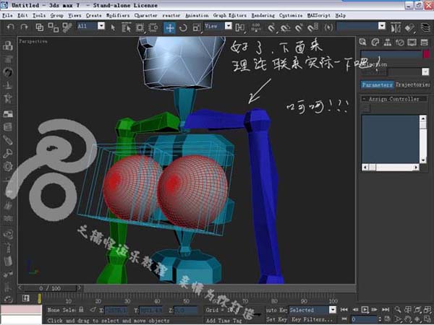This screenshot has height=325, width=434.
Task: Select the Move tool in main toolbar
Action: (170, 27)
